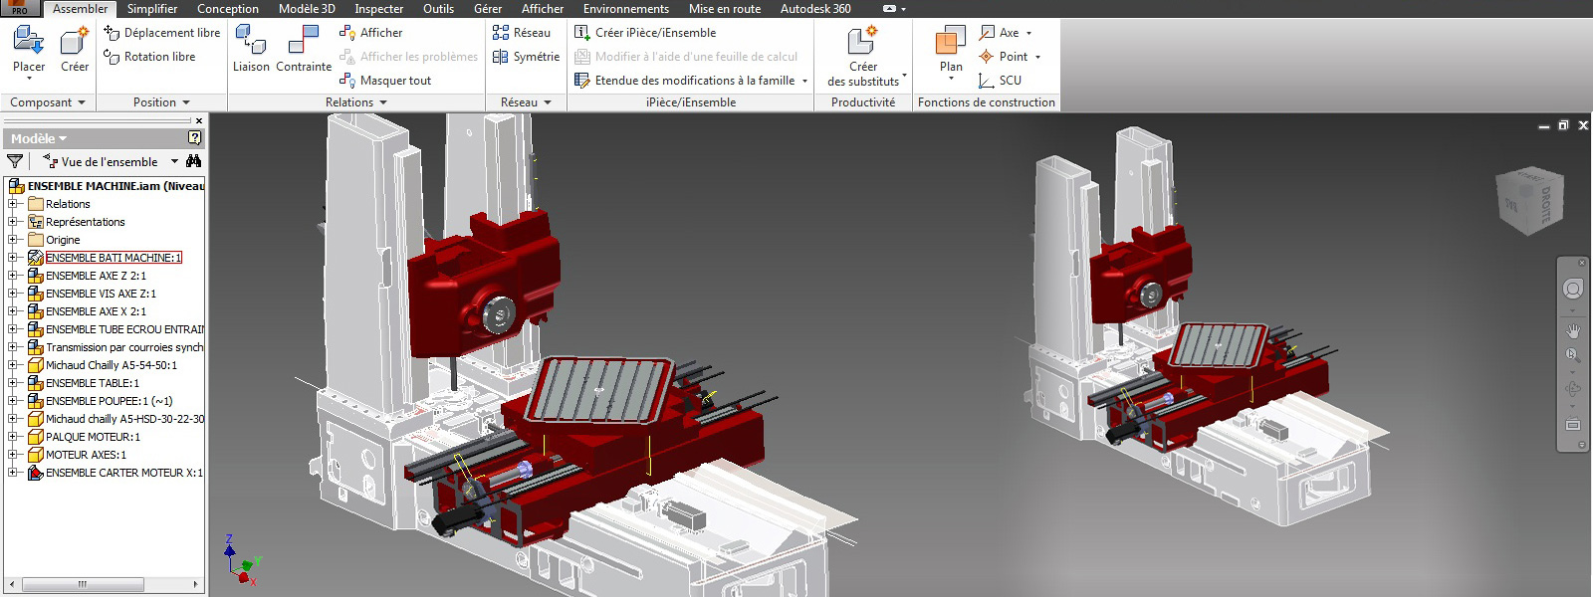Screen dimensions: 1593x597
Task: Expand the Relations folder node
Action: click(13, 204)
